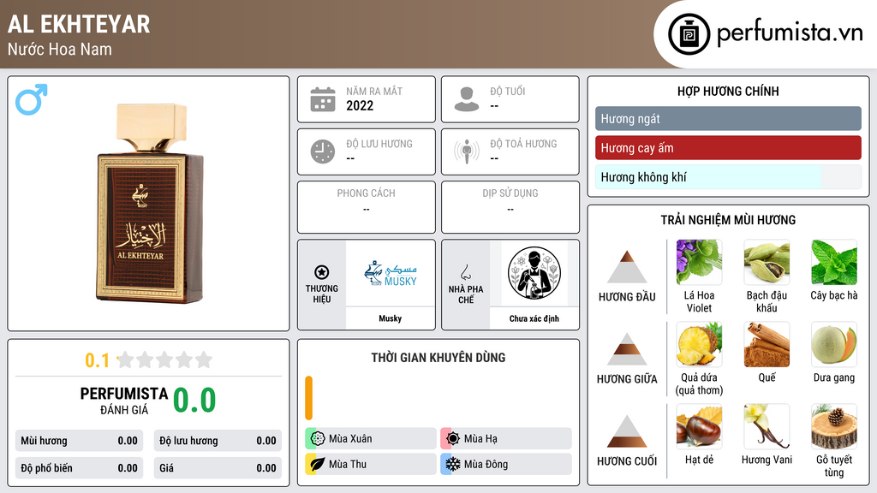Click the orange recommended-time bar
This screenshot has width=877, height=493.
coord(308,398)
